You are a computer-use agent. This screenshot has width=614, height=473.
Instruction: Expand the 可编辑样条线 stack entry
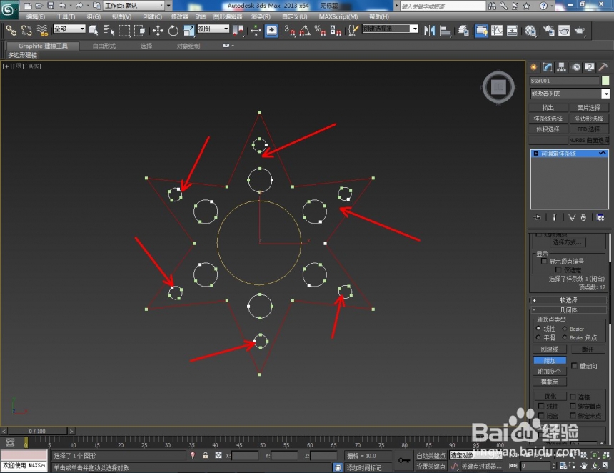[x=535, y=154]
